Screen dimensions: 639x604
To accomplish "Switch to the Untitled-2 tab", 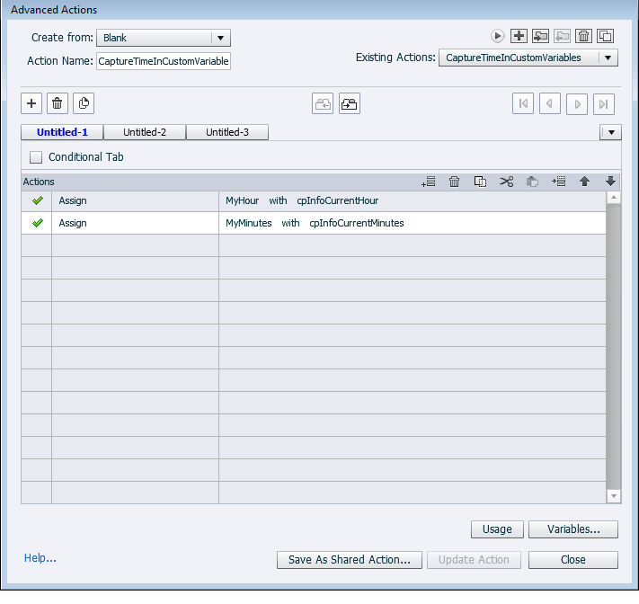I will coord(145,132).
